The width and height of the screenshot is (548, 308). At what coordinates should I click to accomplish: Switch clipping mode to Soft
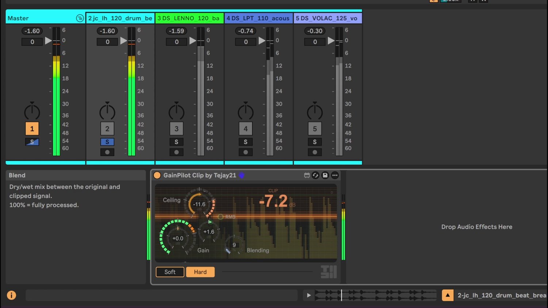[170, 272]
